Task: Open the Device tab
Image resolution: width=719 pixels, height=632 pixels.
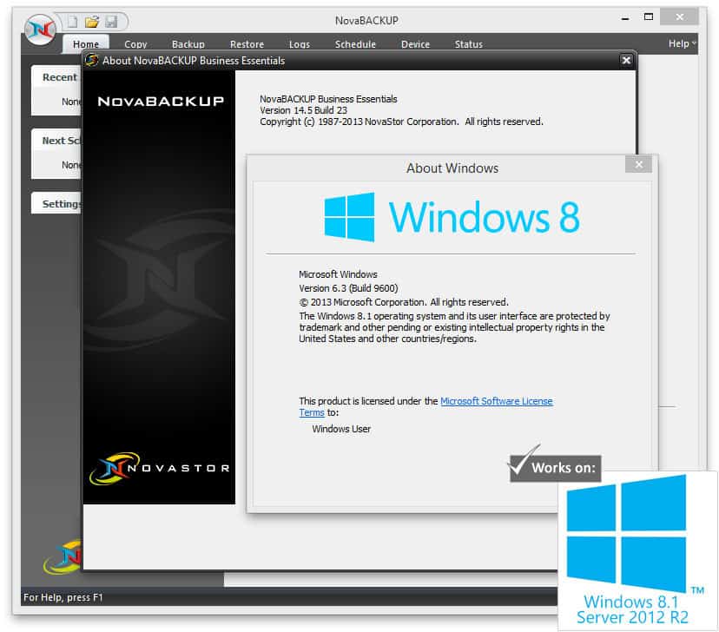Action: 415,44
